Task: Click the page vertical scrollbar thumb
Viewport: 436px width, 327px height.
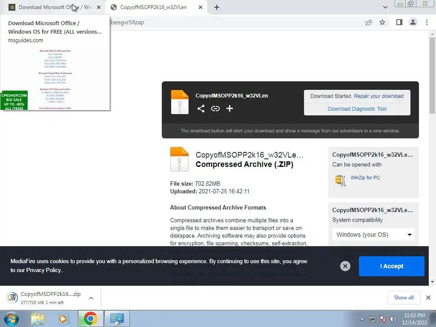Action: pyautogui.click(x=432, y=75)
